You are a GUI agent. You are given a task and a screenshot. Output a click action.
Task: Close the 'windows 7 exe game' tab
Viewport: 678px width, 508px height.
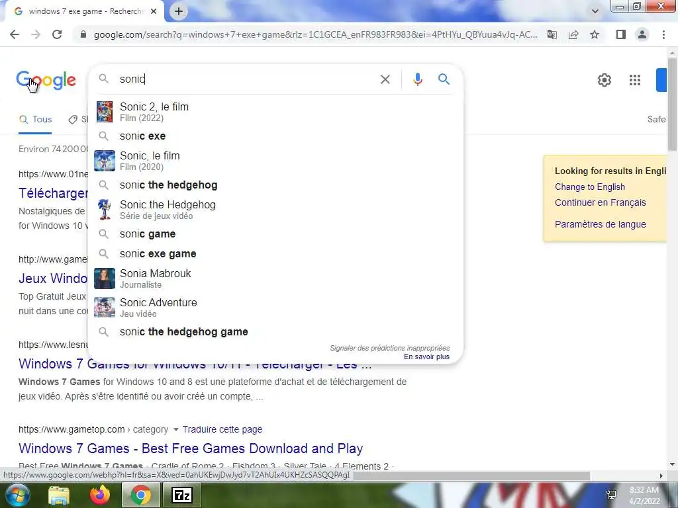[x=154, y=12]
